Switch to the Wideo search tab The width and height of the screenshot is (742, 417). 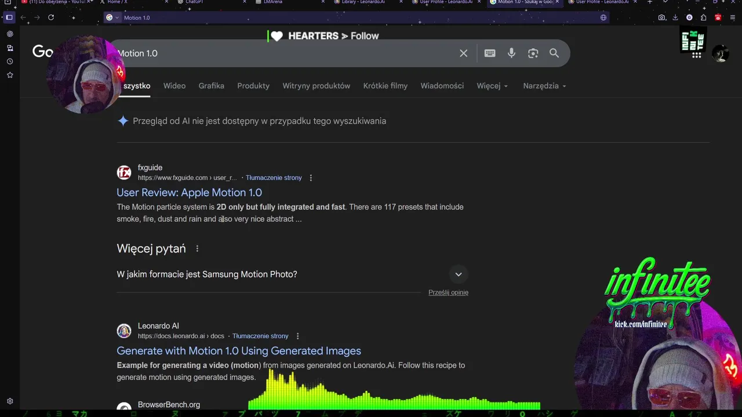tap(174, 86)
